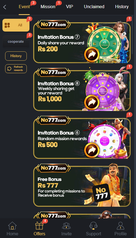This screenshot has height=238, width=136.
Task: Open Home from the bottom navigation
Action: click(12, 229)
